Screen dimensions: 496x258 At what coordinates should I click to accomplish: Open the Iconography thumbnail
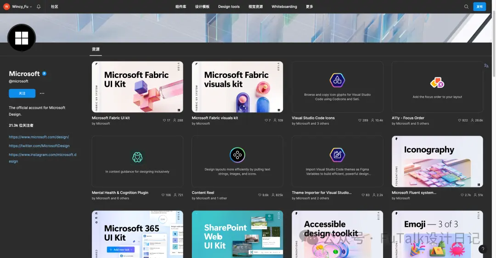pos(437,161)
